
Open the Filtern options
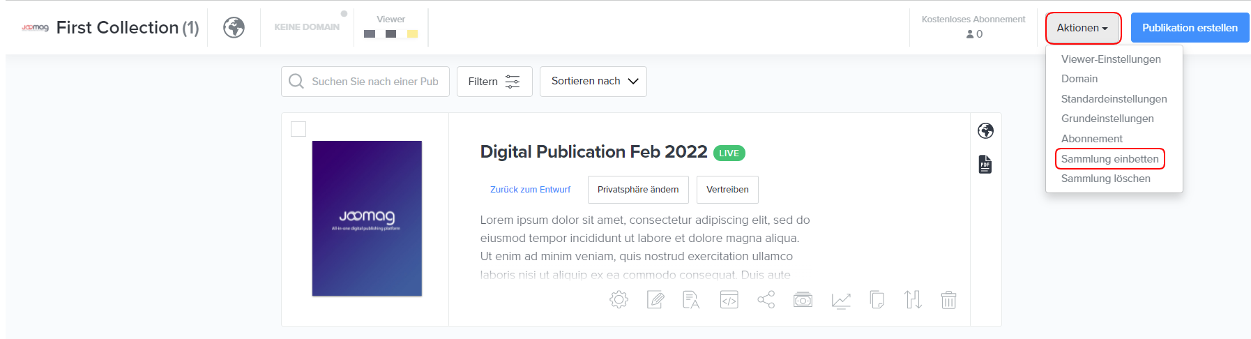(494, 82)
